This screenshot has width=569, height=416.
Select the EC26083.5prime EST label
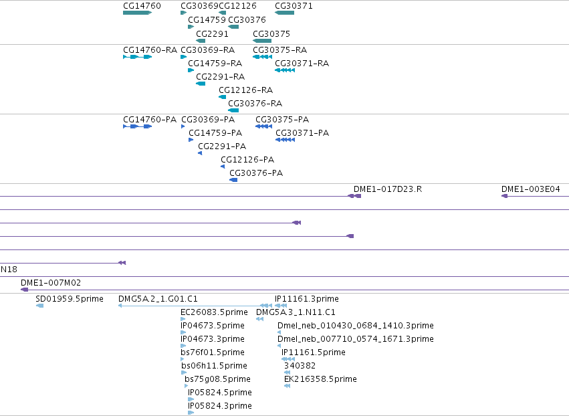[x=214, y=312]
